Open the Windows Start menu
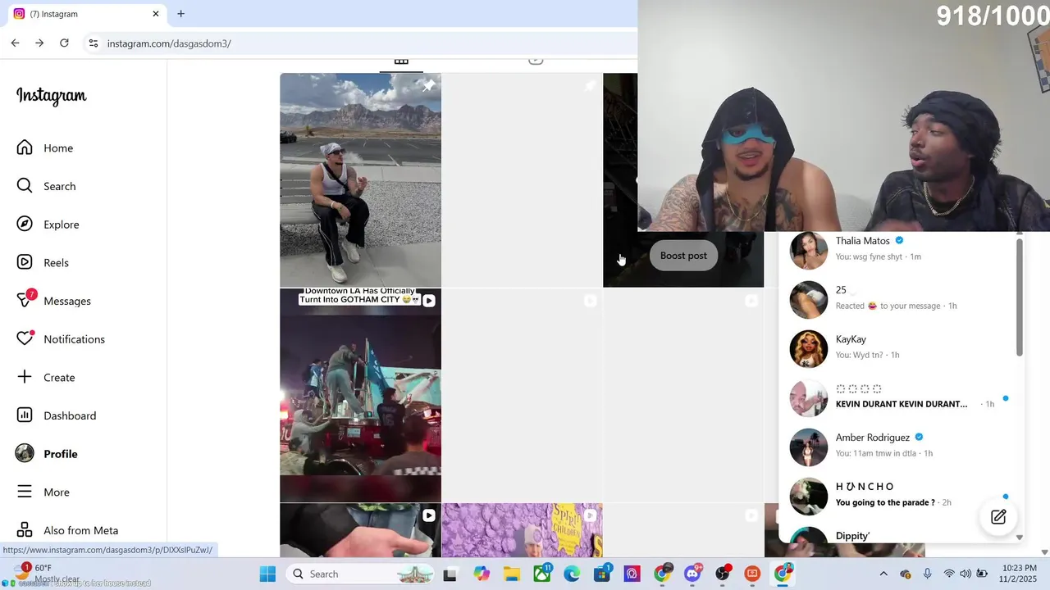 tap(267, 574)
